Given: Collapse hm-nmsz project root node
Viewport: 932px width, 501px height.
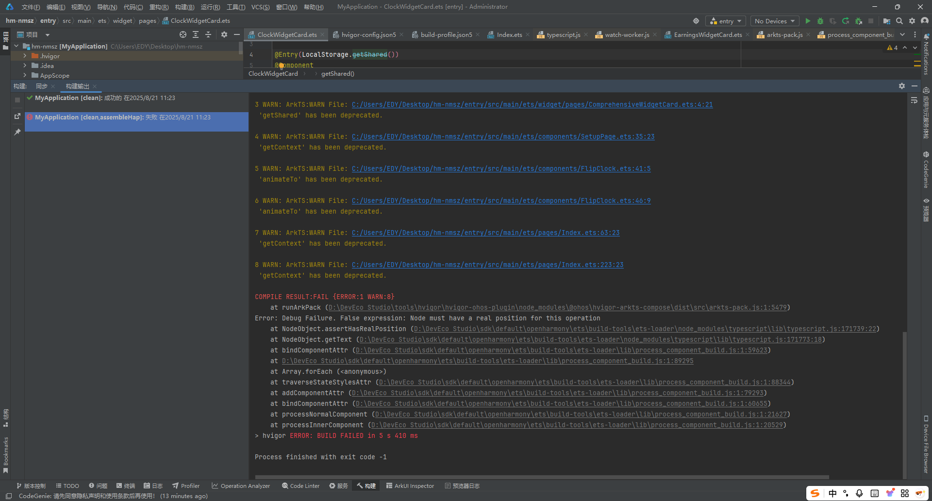Looking at the screenshot, I should click(17, 46).
